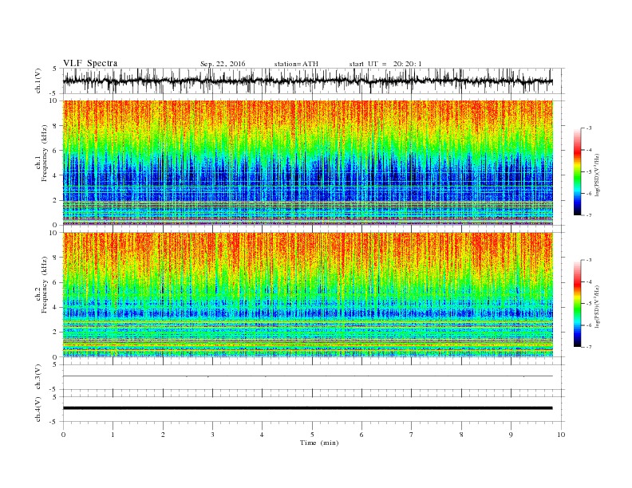Click the "7" tick on the time axis
Viewport: 632px width, 488px height.
pyautogui.click(x=411, y=435)
